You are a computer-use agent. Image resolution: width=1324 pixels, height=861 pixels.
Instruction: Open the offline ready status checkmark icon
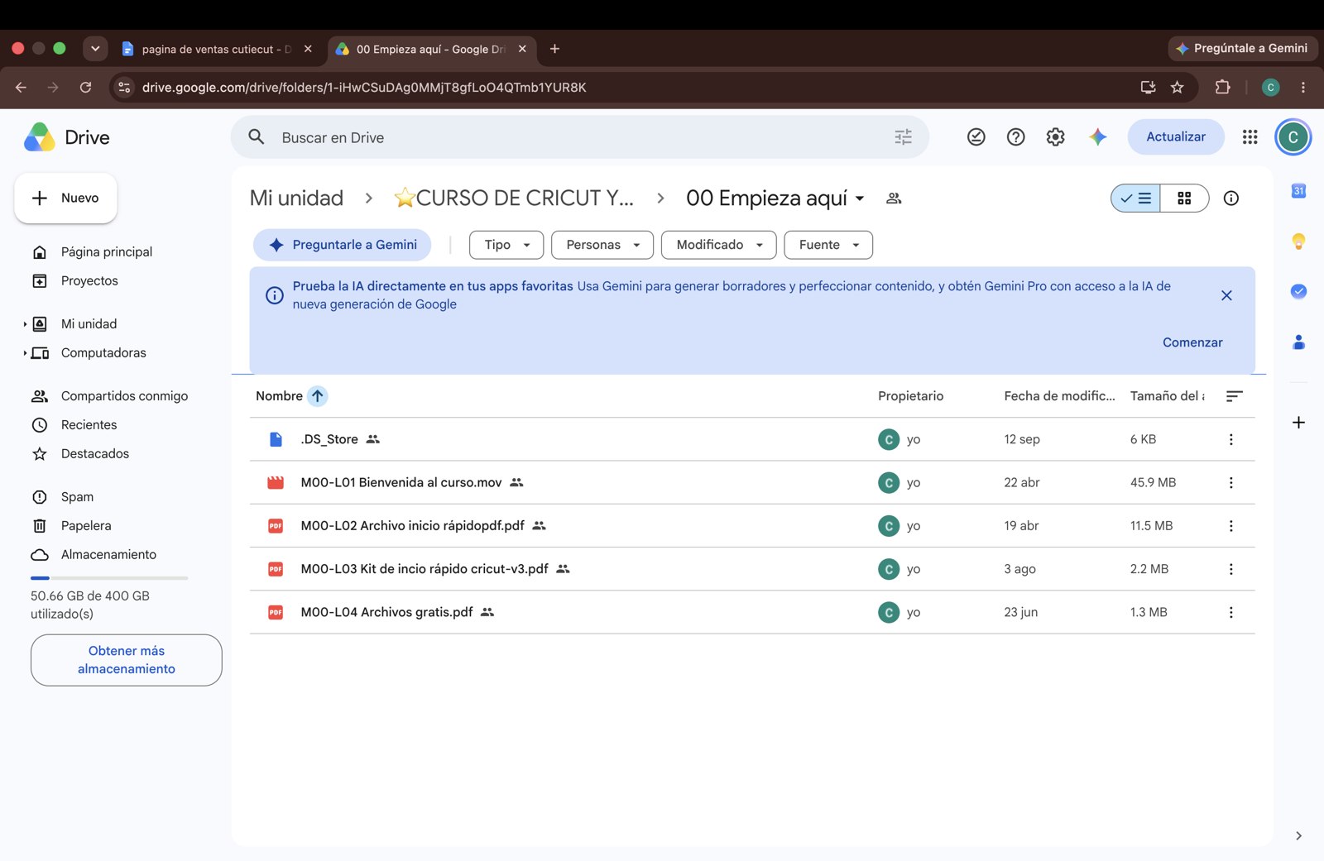point(976,137)
